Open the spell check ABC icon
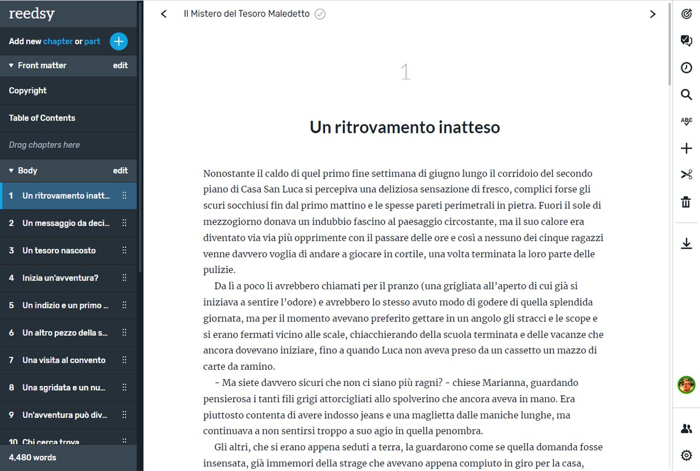Image resolution: width=700 pixels, height=471 pixels. 687,121
